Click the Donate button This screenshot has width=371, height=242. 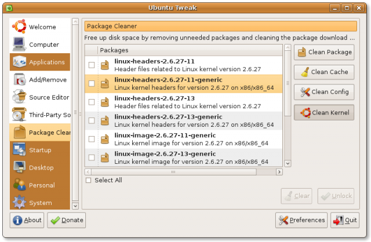point(67,220)
